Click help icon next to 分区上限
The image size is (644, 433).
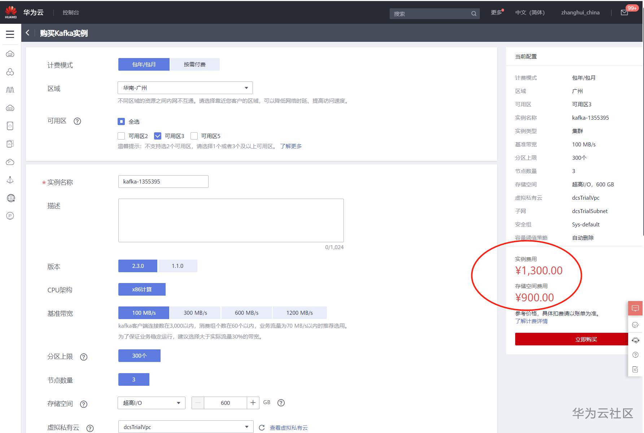click(84, 357)
